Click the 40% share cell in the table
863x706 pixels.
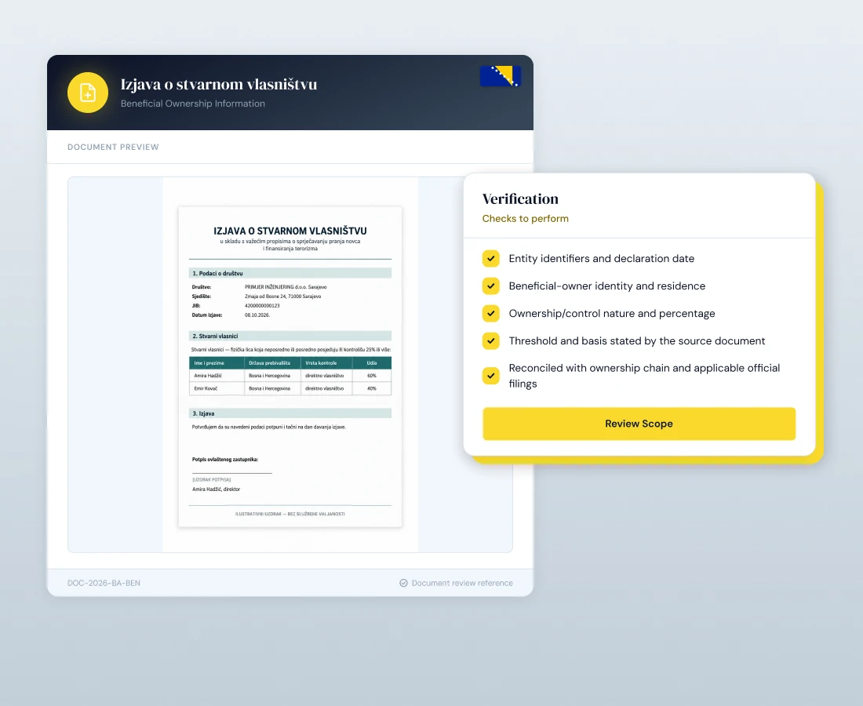[372, 388]
